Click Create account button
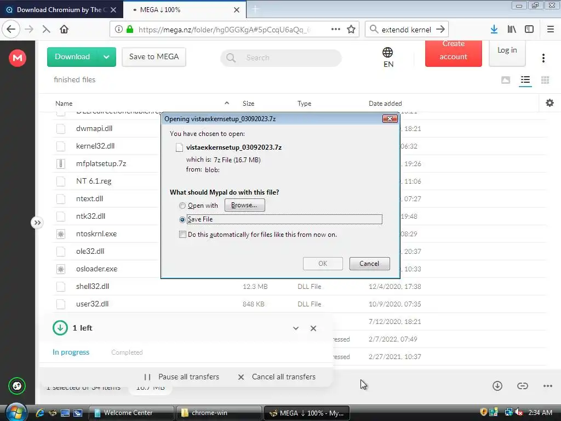Screen dimensions: 561x421 [x=453, y=53]
